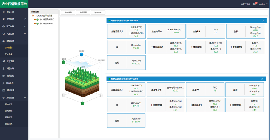Expand the 孢子监测 submenu chevron
The height and width of the screenshot is (140, 270).
[25, 26]
